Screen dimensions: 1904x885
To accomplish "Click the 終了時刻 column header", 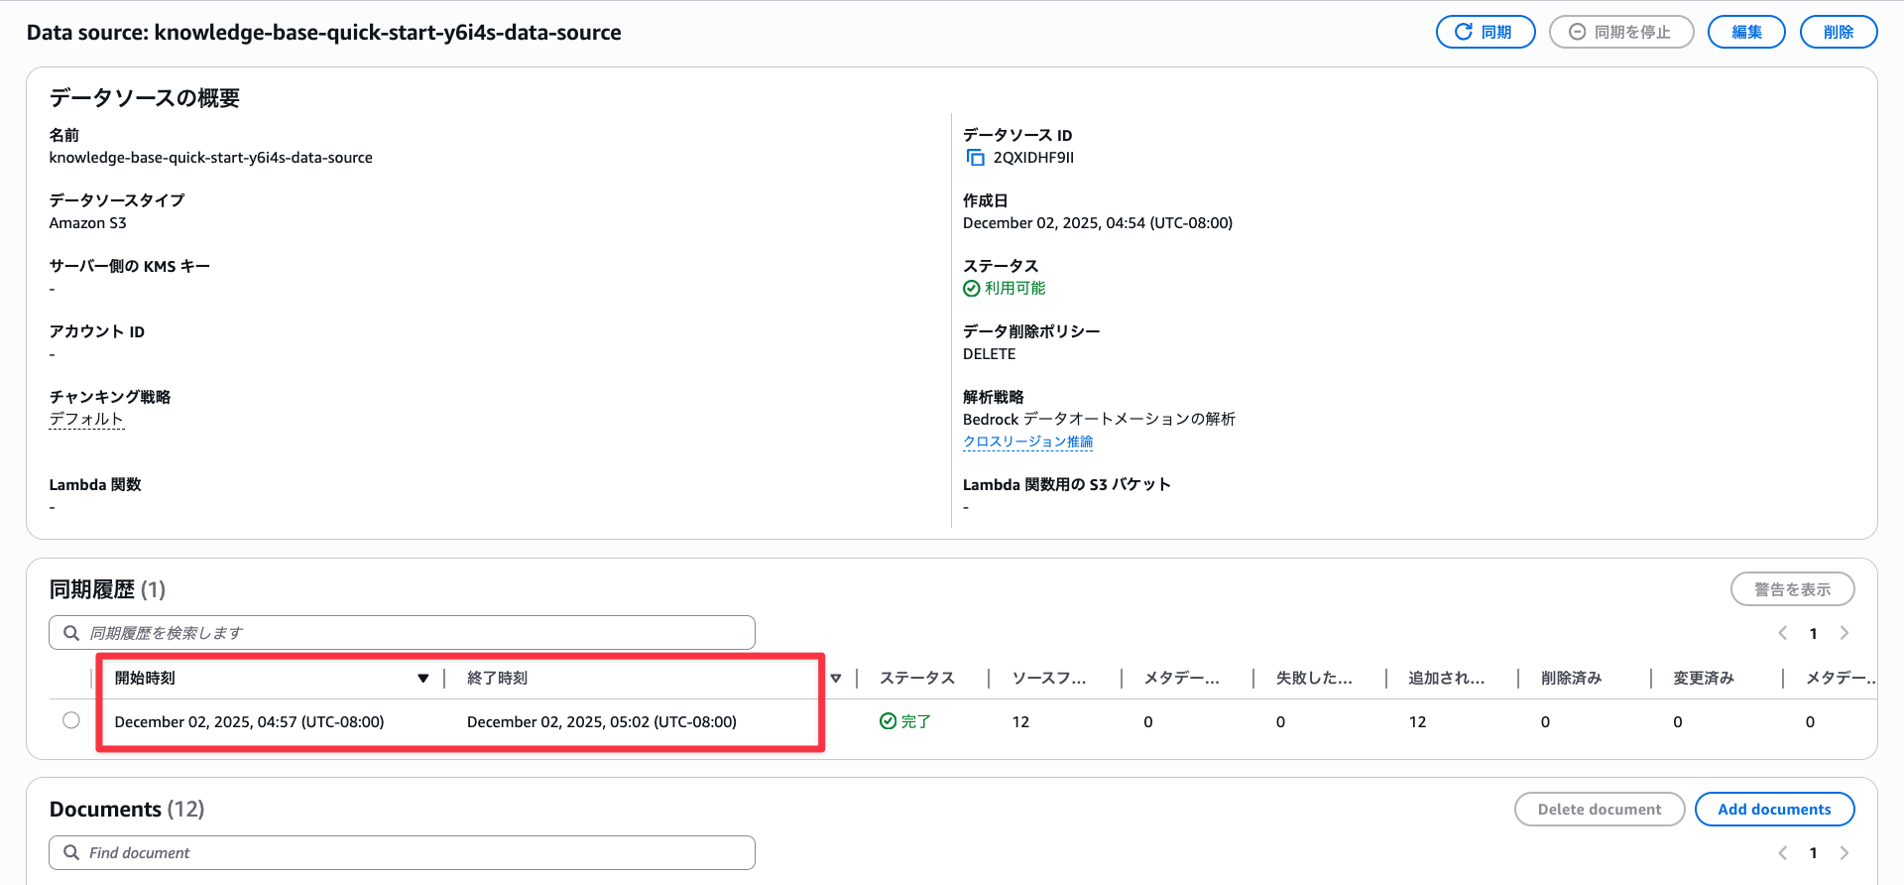I will tap(497, 679).
